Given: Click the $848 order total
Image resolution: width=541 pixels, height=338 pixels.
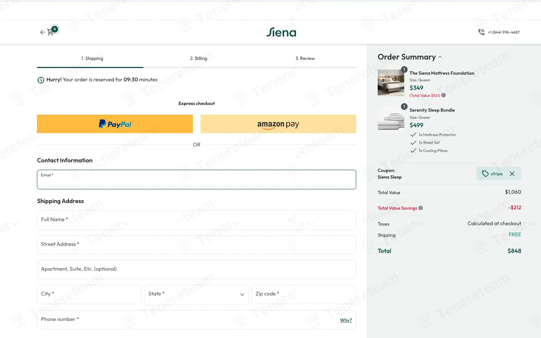Looking at the screenshot, I should click(x=514, y=251).
